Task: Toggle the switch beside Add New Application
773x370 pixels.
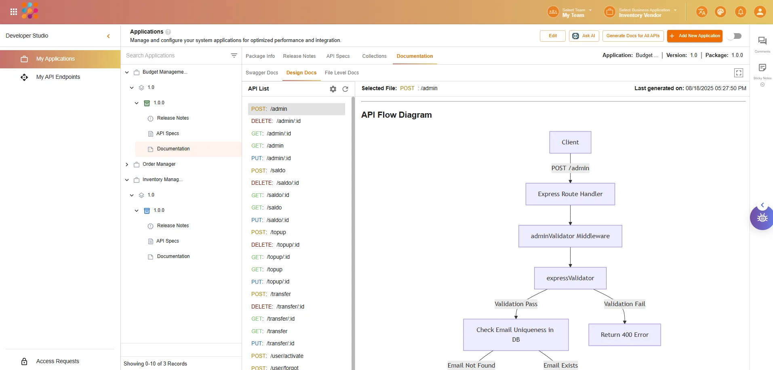Action: point(735,36)
